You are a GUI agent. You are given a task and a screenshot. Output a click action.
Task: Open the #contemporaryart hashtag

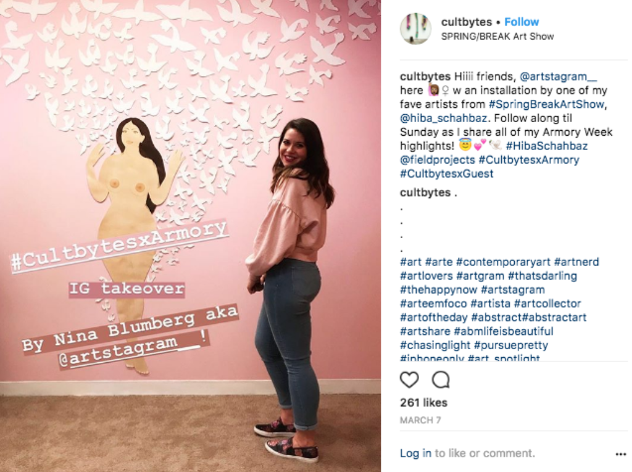[503, 262]
